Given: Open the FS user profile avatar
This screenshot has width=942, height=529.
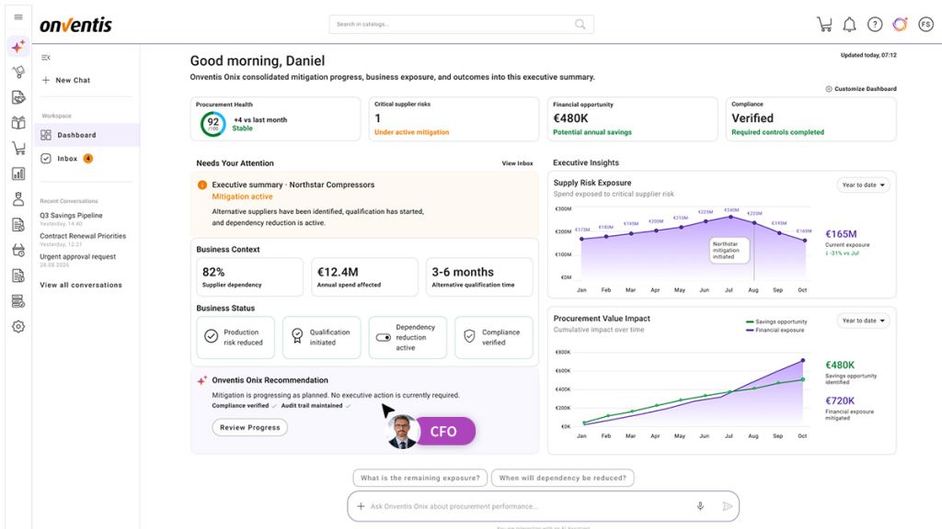Looking at the screenshot, I should click(925, 25).
